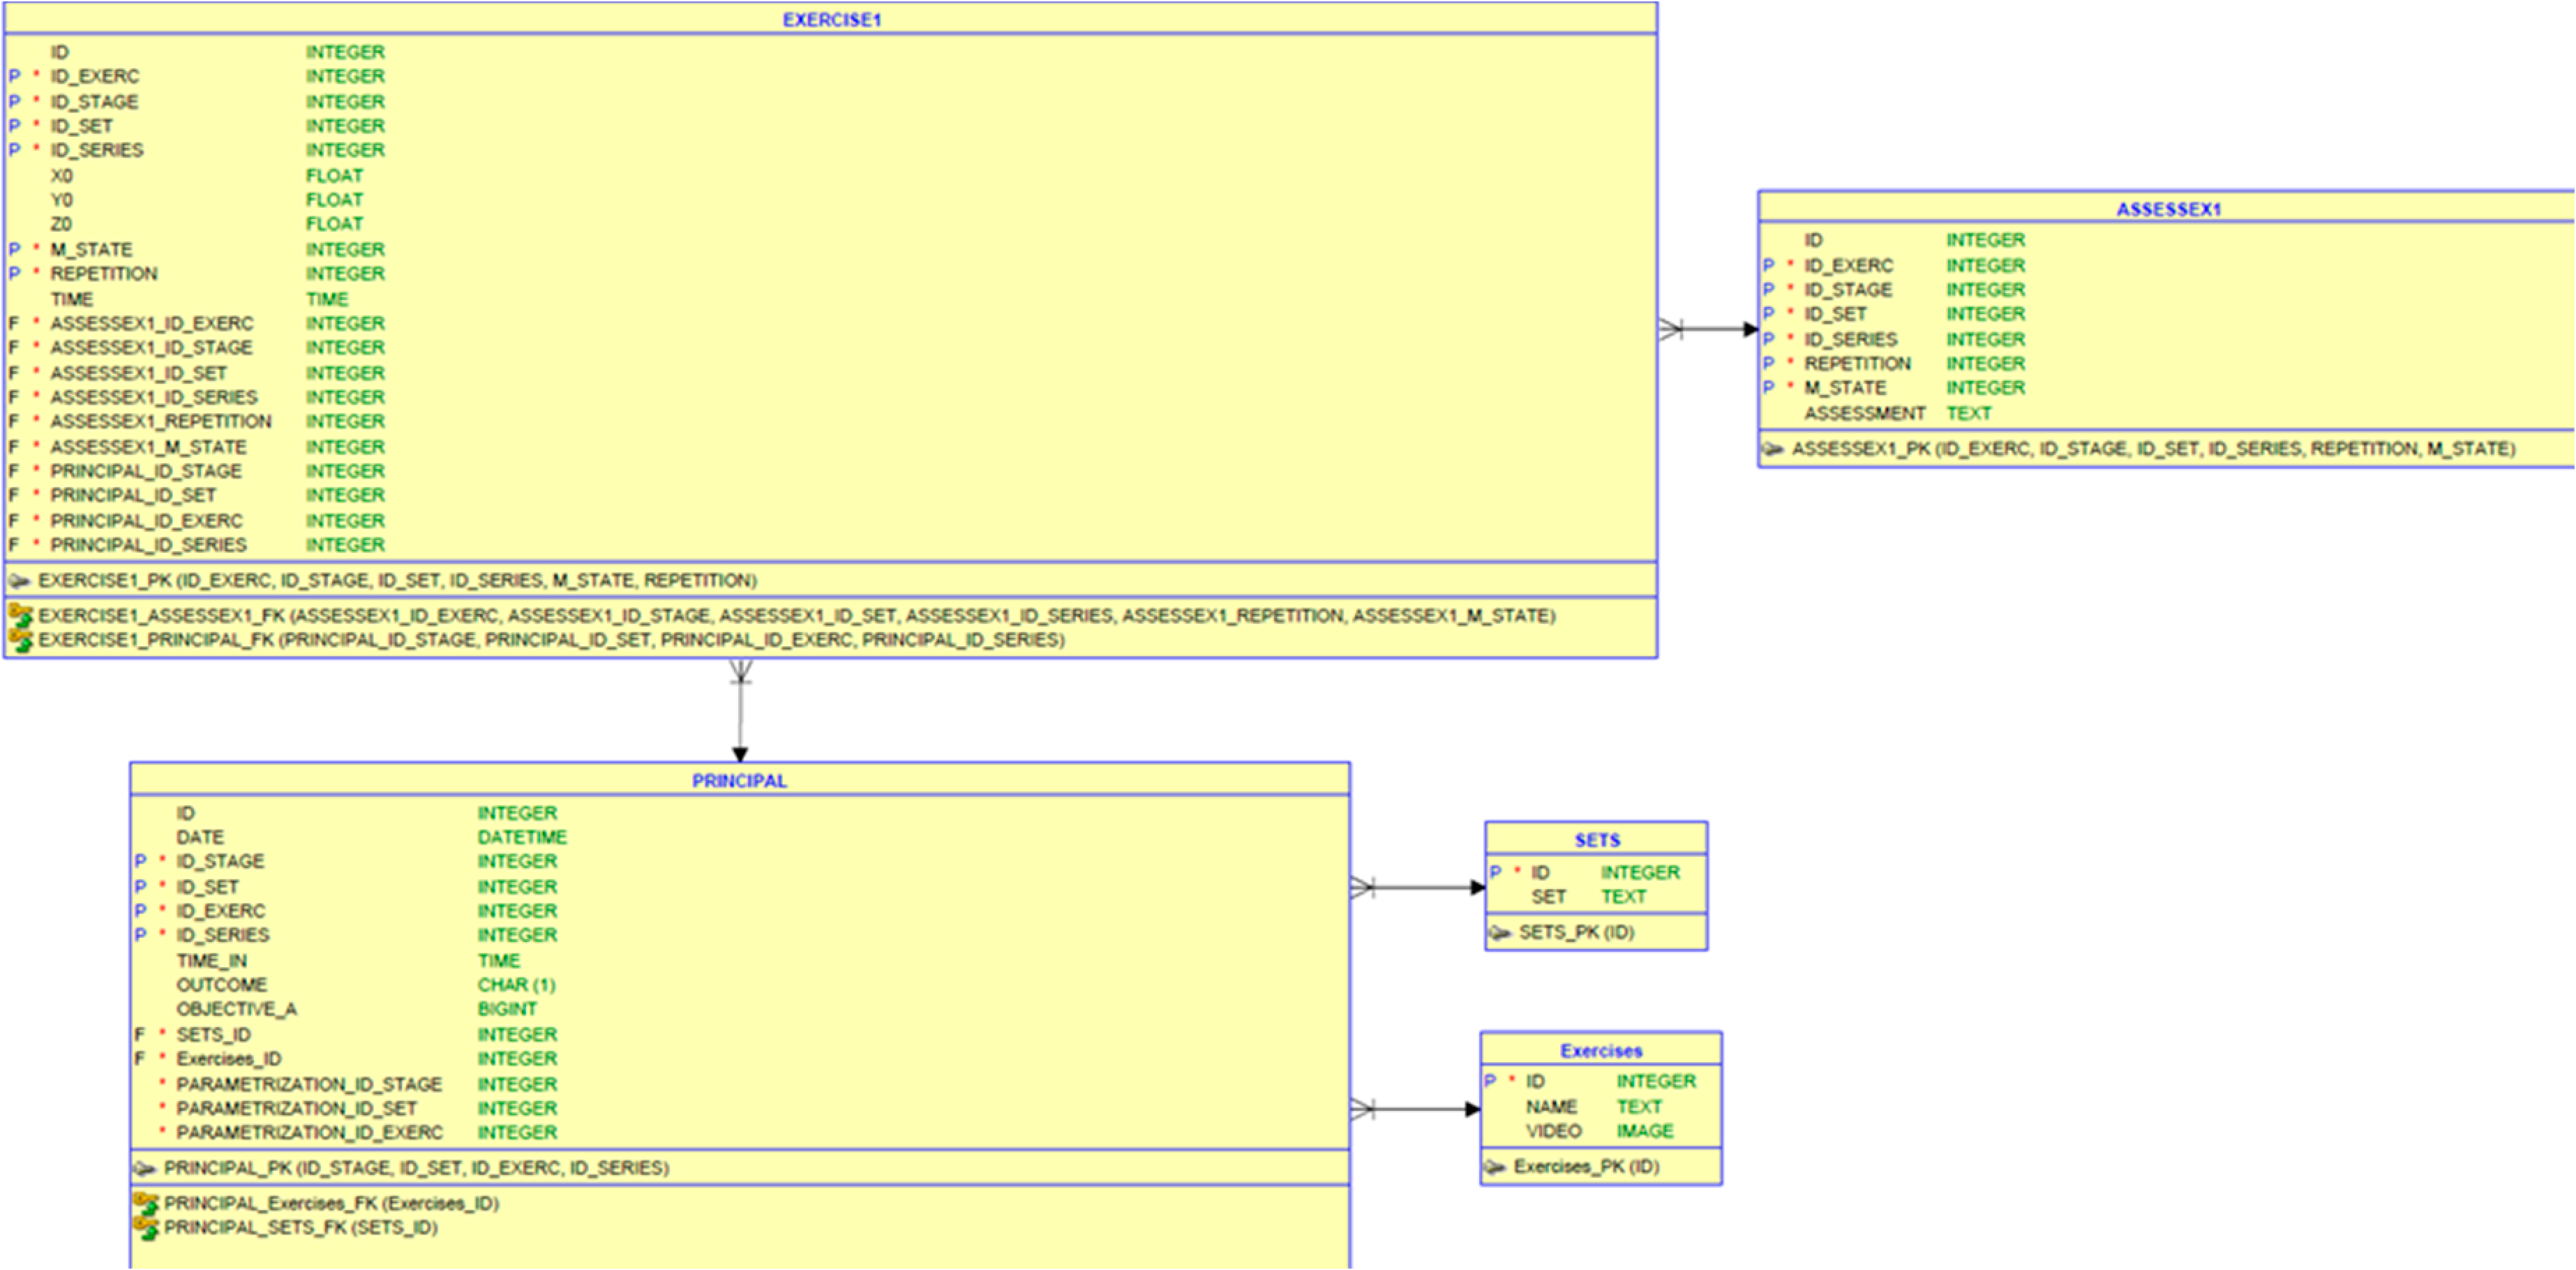
Task: Click the arrowhead pointing into ASSESSEX1 table
Action: (1750, 329)
